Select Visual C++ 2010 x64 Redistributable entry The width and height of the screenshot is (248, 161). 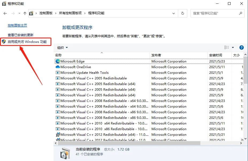104,123
